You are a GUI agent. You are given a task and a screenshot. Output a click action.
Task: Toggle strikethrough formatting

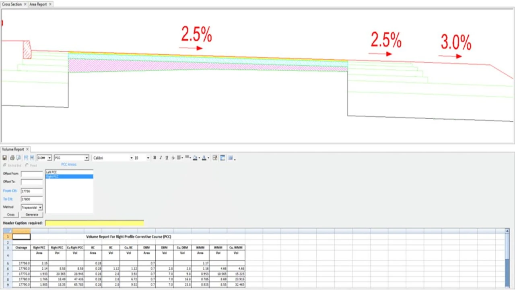click(x=173, y=158)
